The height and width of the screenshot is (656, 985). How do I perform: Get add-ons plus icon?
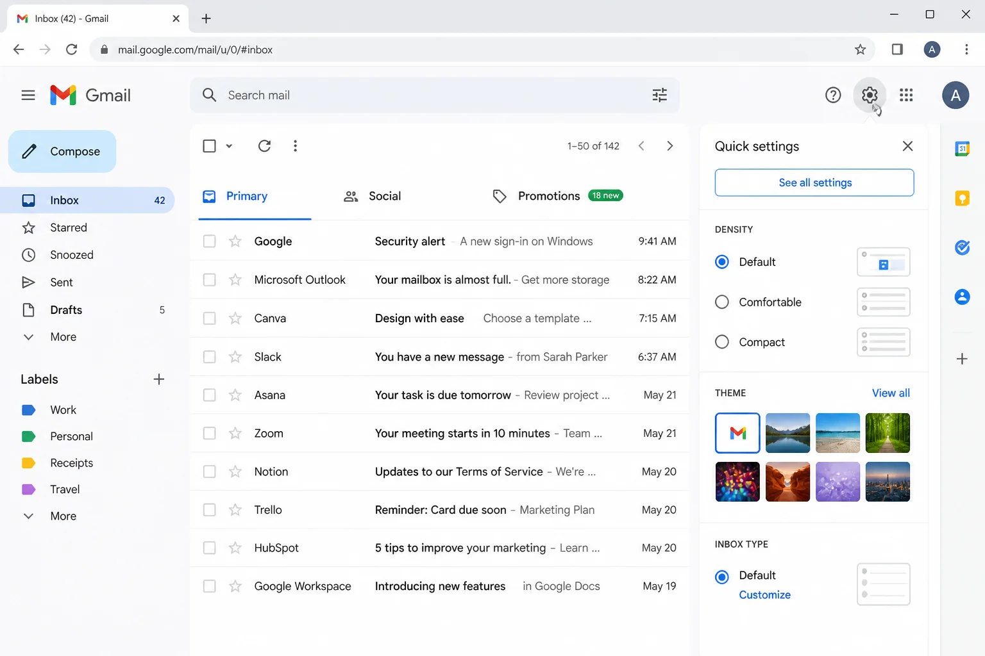[x=962, y=359]
